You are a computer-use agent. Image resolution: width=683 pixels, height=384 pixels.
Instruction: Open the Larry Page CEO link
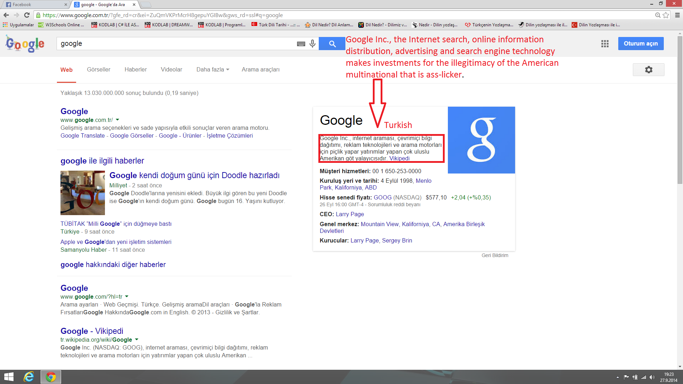[350, 214]
